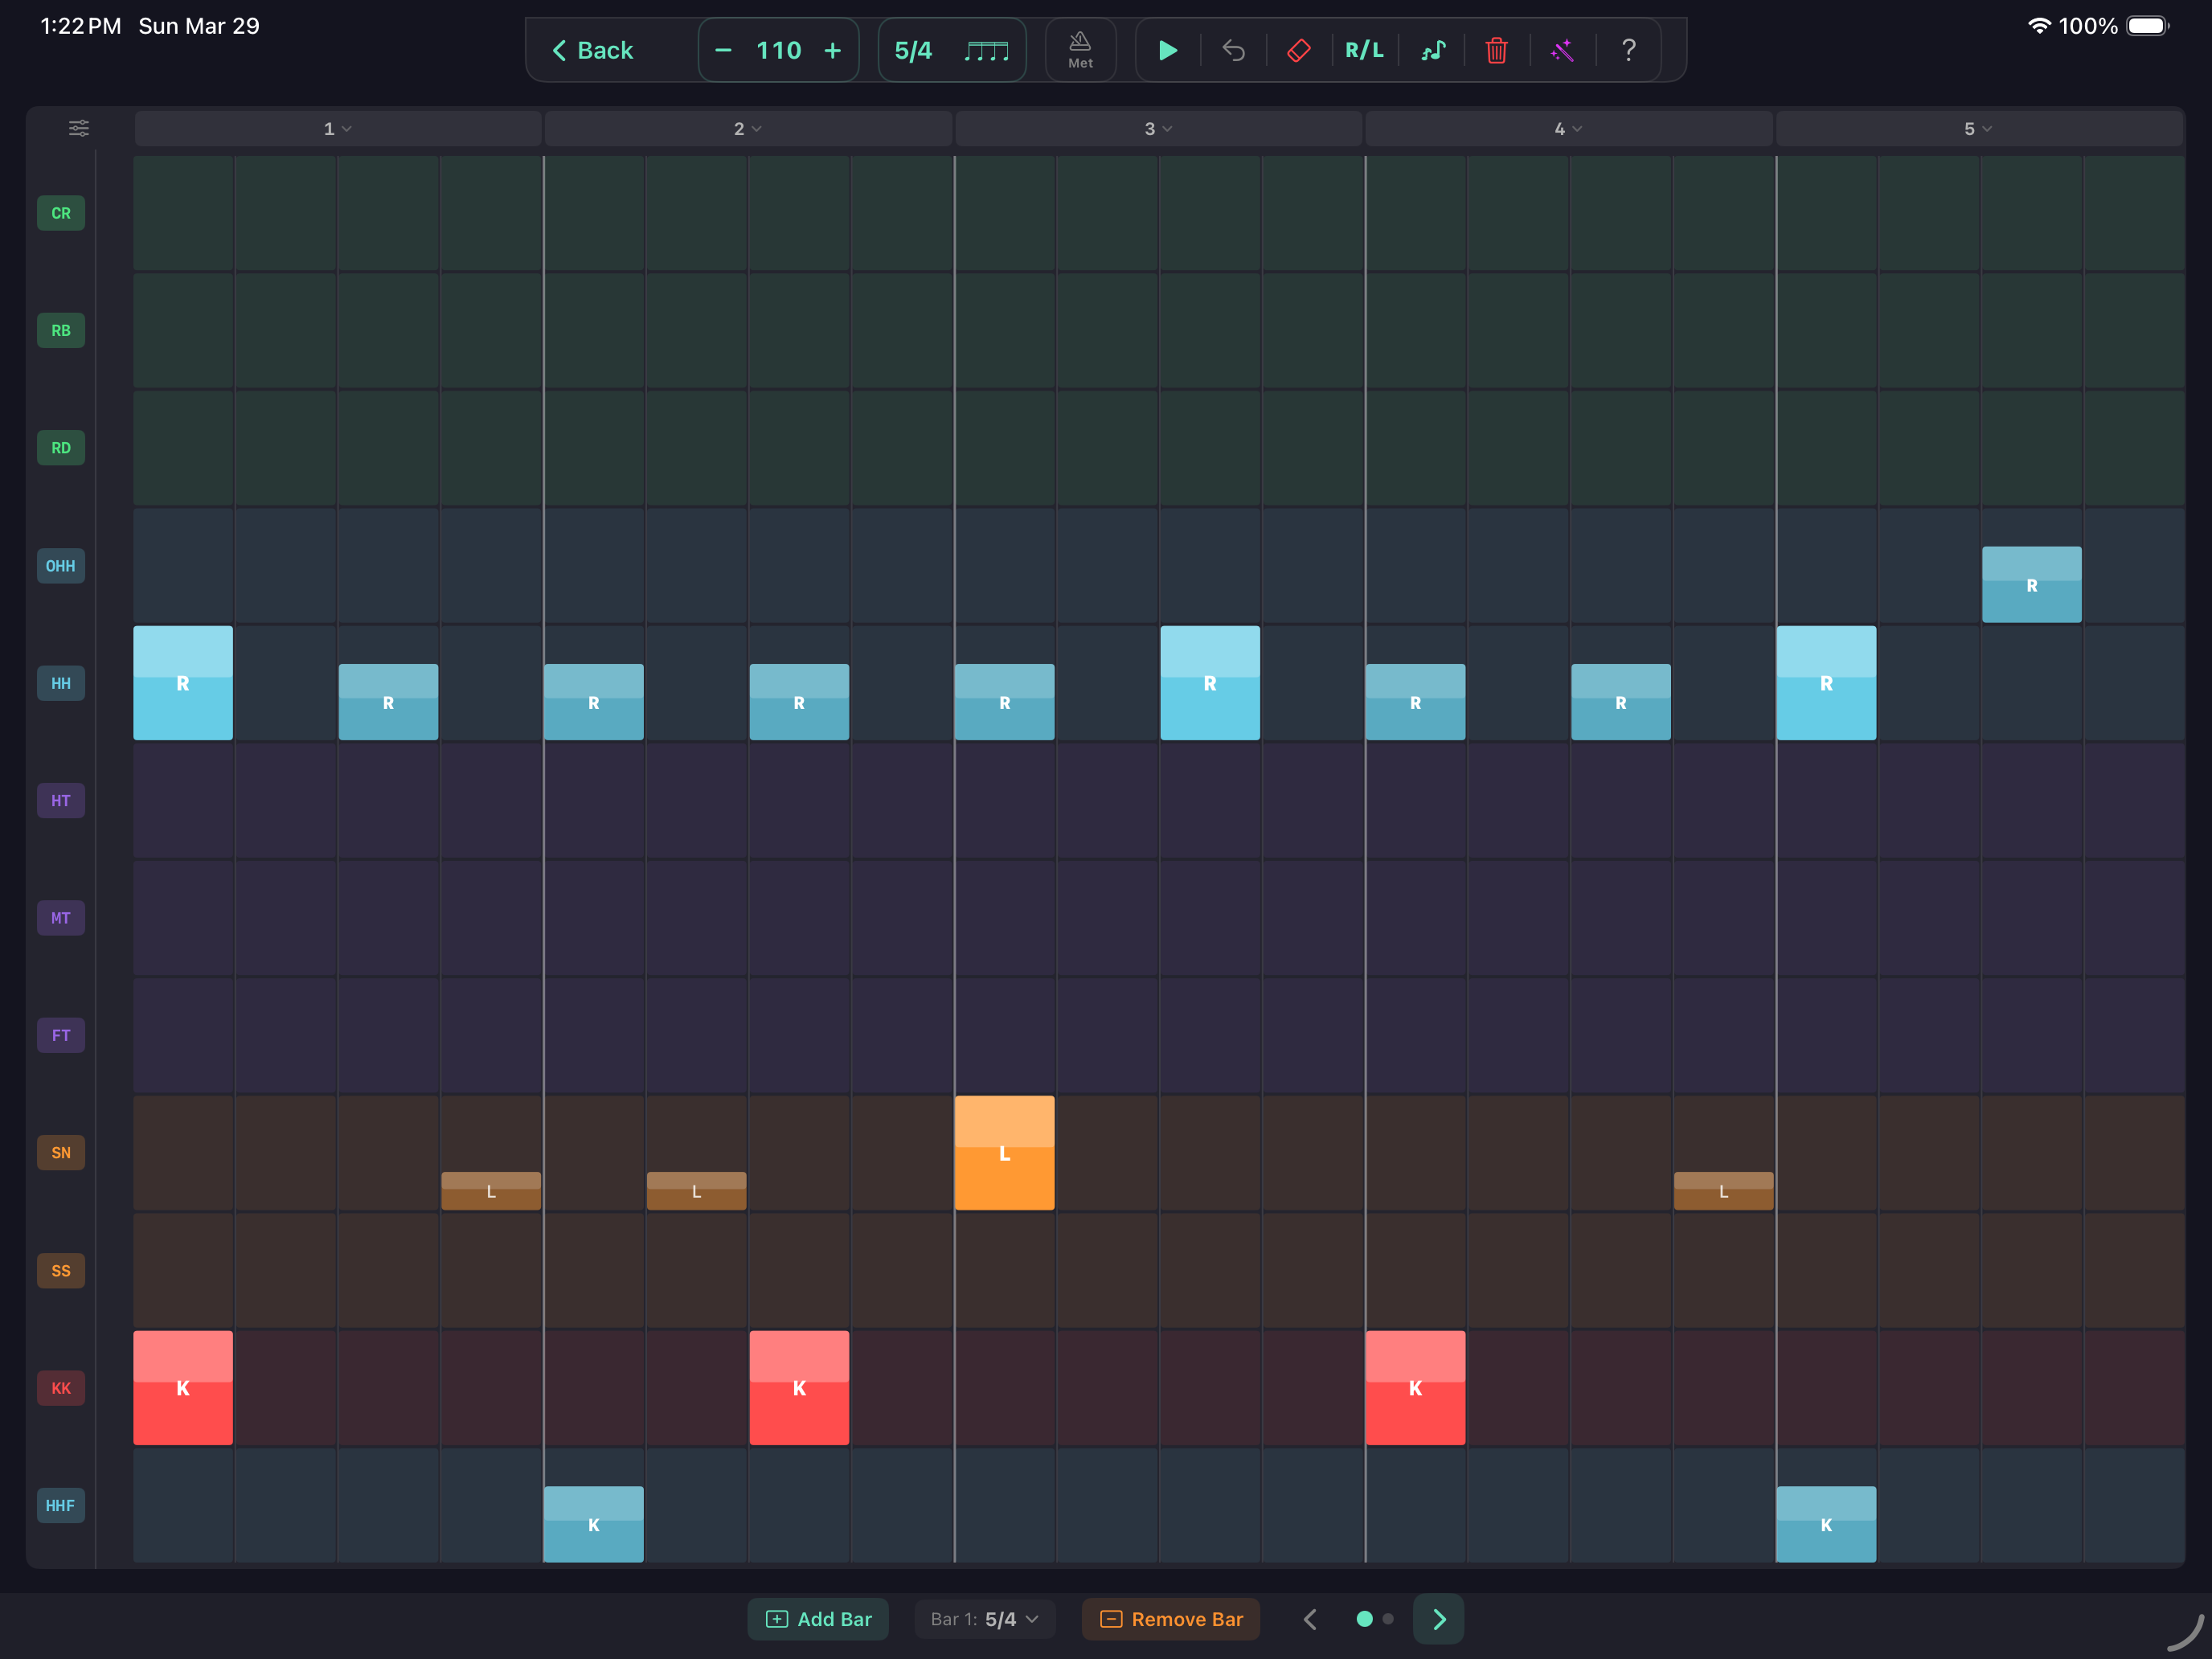Image resolution: width=2212 pixels, height=1659 pixels.
Task: Click the Back navigation item
Action: tap(593, 49)
